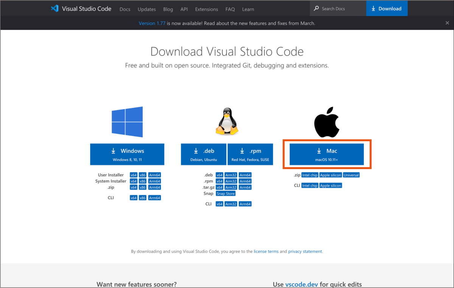Download the .deb package for Debian, Ubuntu

pos(204,154)
